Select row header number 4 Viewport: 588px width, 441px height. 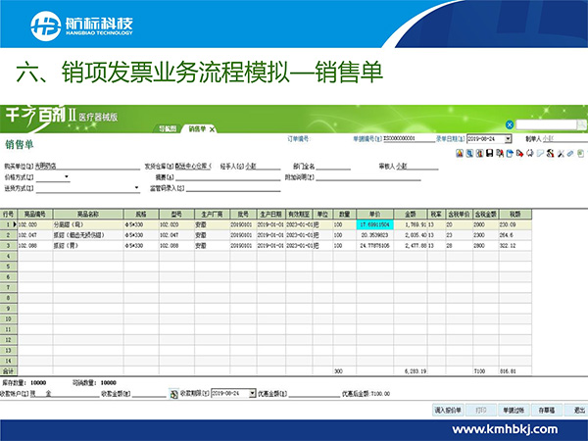click(8, 256)
